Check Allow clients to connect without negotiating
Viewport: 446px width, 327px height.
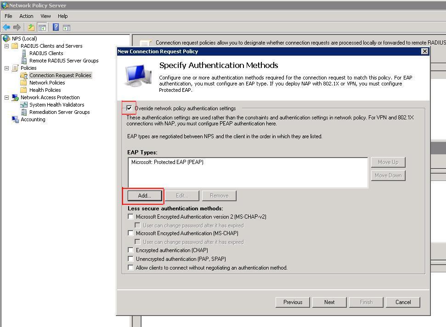pos(130,268)
